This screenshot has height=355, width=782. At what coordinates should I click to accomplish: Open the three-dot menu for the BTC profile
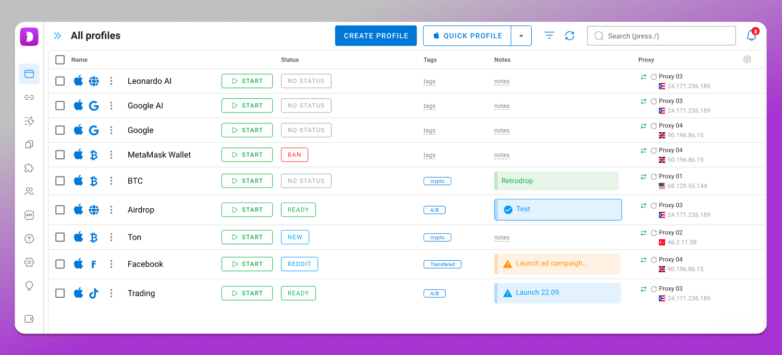pos(111,181)
